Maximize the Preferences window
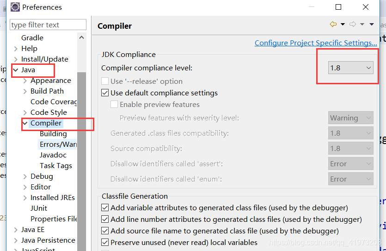This screenshot has height=251, width=386. click(338, 7)
